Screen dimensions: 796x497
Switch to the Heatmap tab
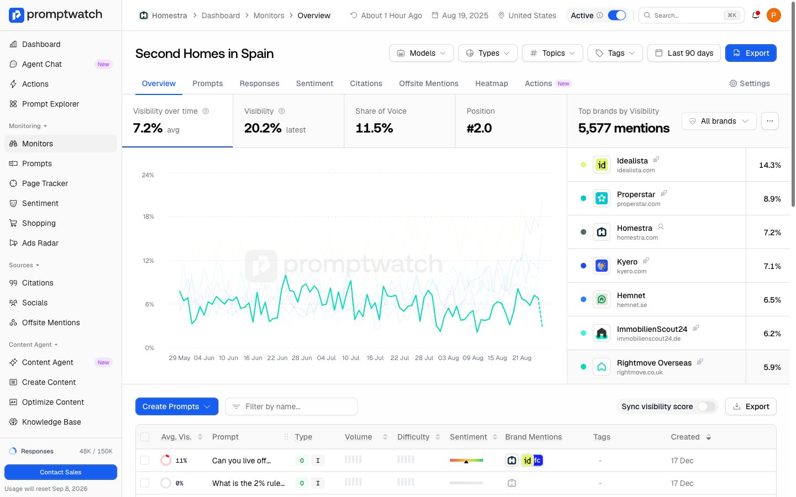coord(491,83)
